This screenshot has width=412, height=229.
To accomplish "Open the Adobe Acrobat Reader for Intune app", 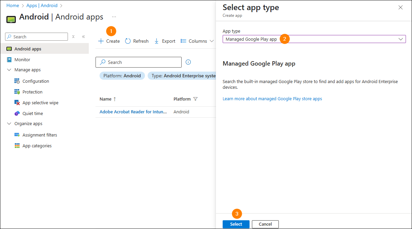I will [132, 112].
